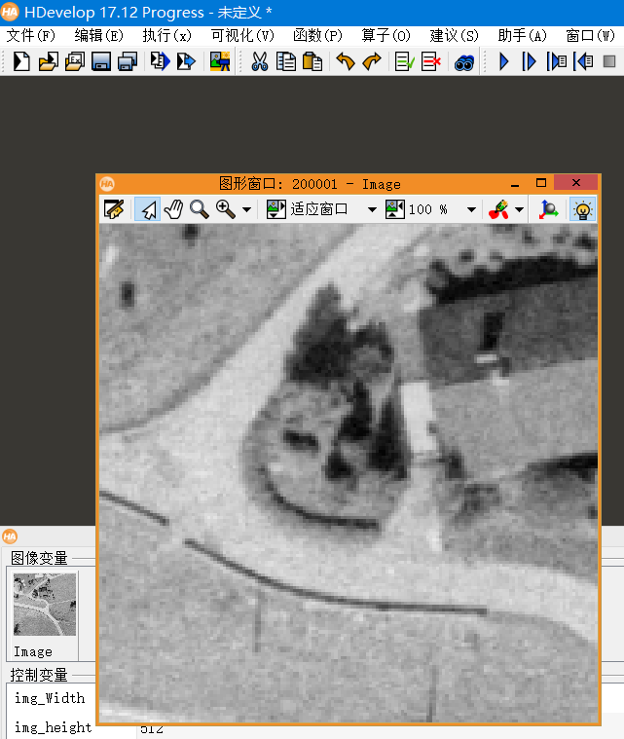Redo the last undone action
Viewport: 624px width, 739px height.
372,61
